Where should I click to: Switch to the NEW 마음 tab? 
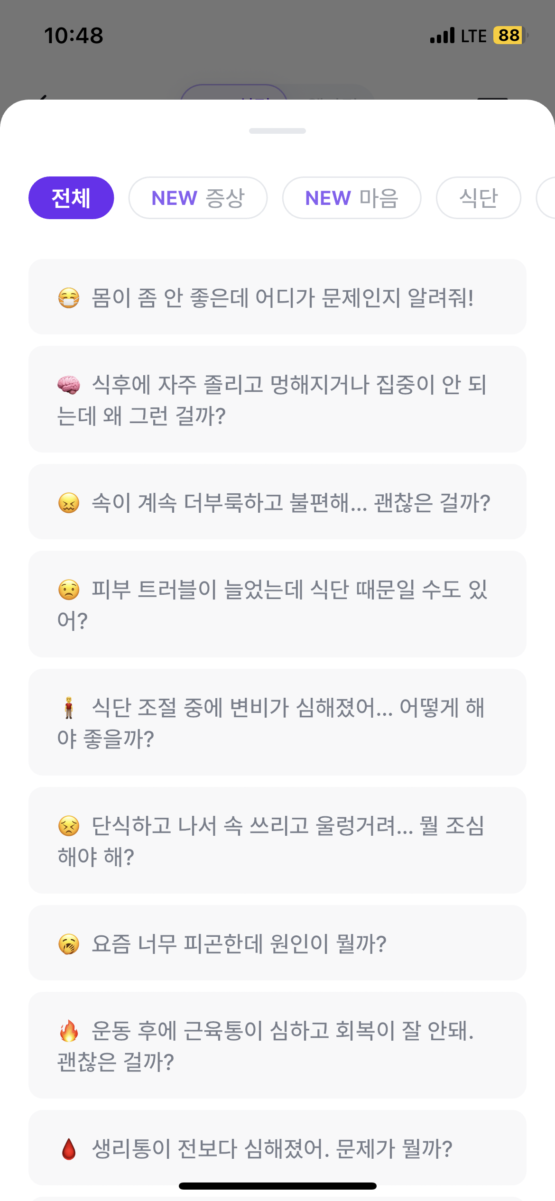[x=351, y=198]
